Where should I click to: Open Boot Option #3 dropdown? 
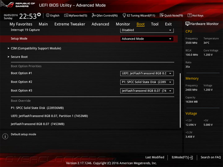click(x=147, y=91)
